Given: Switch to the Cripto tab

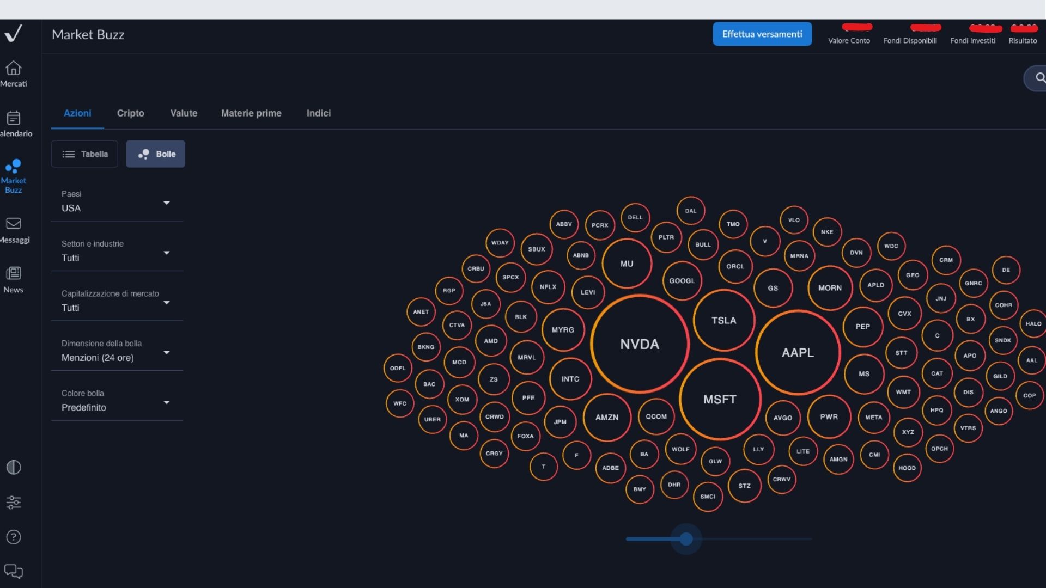Looking at the screenshot, I should click(x=131, y=113).
